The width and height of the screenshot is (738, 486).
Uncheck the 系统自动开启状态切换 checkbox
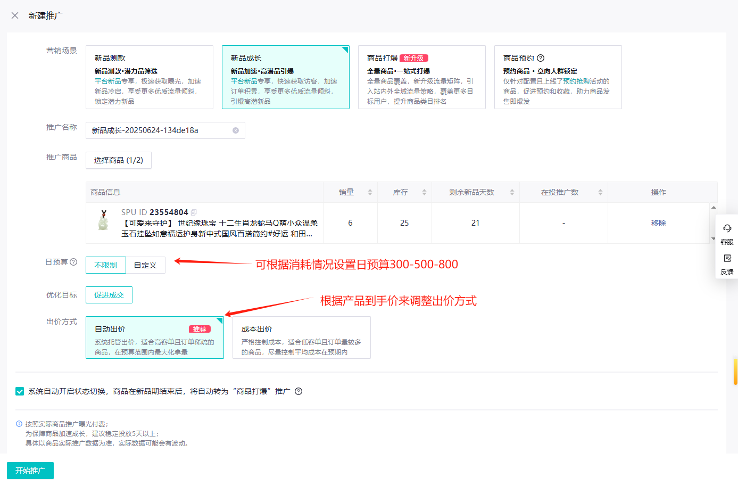point(20,391)
